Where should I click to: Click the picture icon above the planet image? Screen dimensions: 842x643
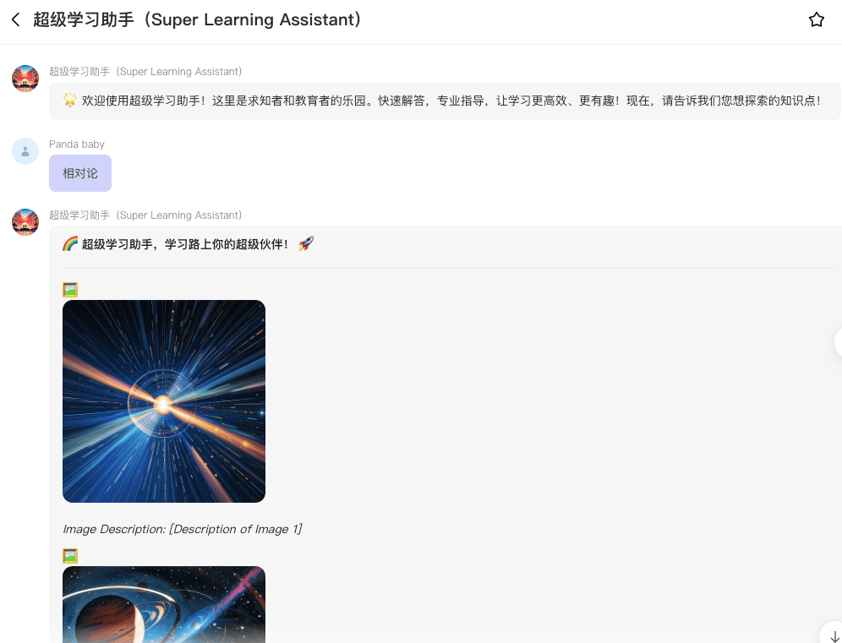[70, 556]
